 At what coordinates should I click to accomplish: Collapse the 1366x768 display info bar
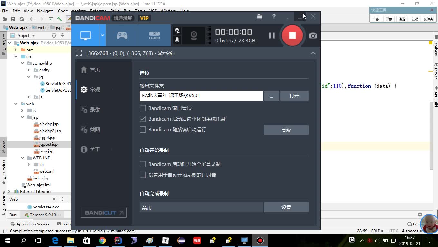click(x=313, y=53)
